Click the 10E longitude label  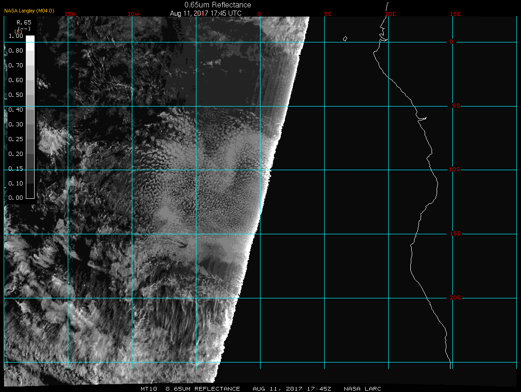coord(390,14)
